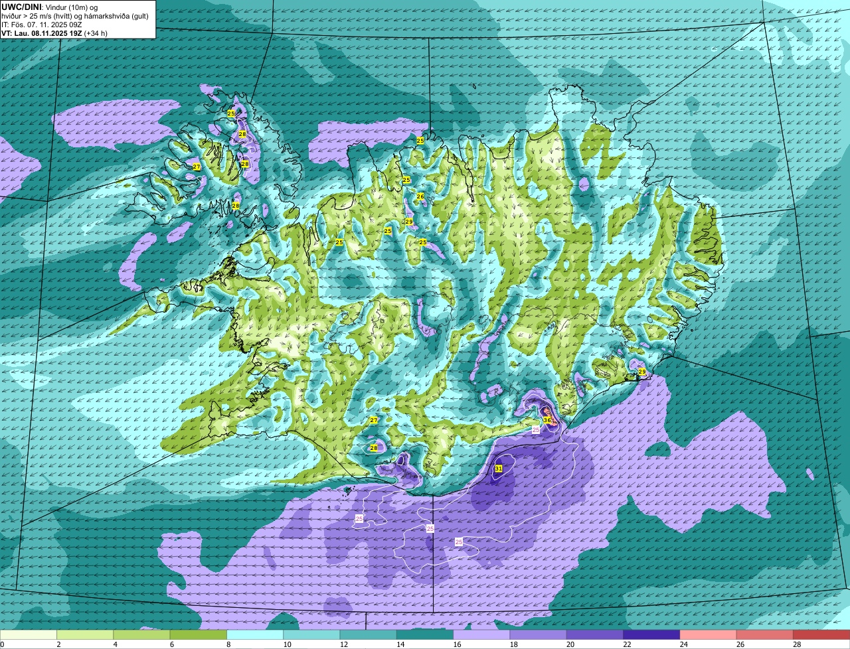This screenshot has width=850, height=649.
Task: Pick the 22–24 m/s dark indigo swatch
Action: (x=651, y=635)
